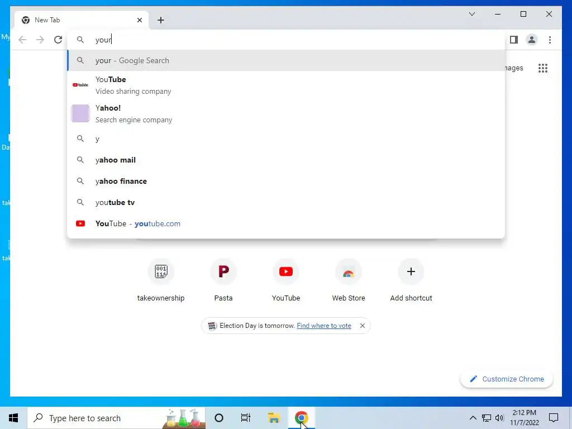Choose the 'youtube tv' suggestion
572x429 pixels.
286,202
